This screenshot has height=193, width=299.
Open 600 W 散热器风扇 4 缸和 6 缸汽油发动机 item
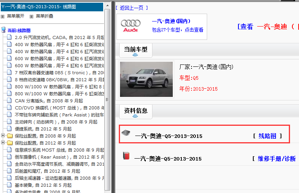click(x=59, y=66)
